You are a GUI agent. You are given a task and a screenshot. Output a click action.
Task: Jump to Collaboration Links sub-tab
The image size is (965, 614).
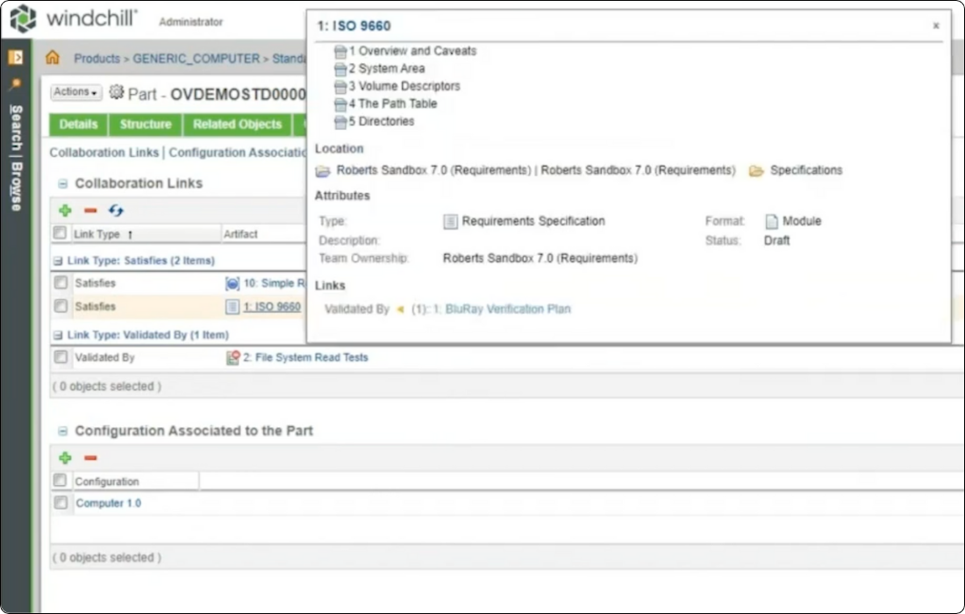104,153
